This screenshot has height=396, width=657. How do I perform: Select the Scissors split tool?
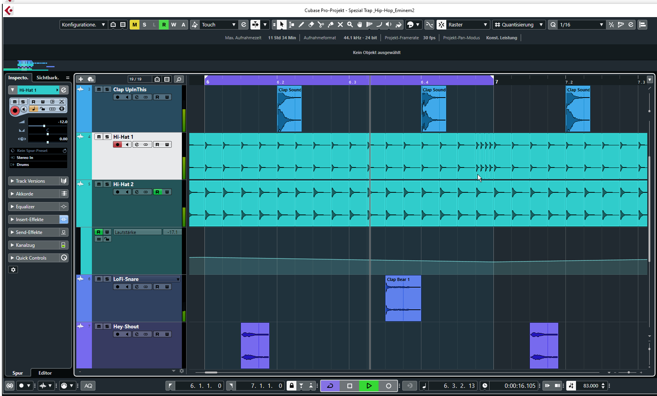321,24
